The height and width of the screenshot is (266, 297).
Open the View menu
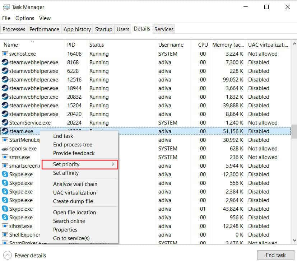point(45,18)
